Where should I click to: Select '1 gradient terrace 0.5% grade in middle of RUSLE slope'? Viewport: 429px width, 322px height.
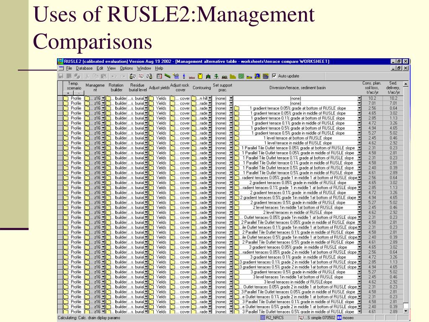[x=298, y=133]
